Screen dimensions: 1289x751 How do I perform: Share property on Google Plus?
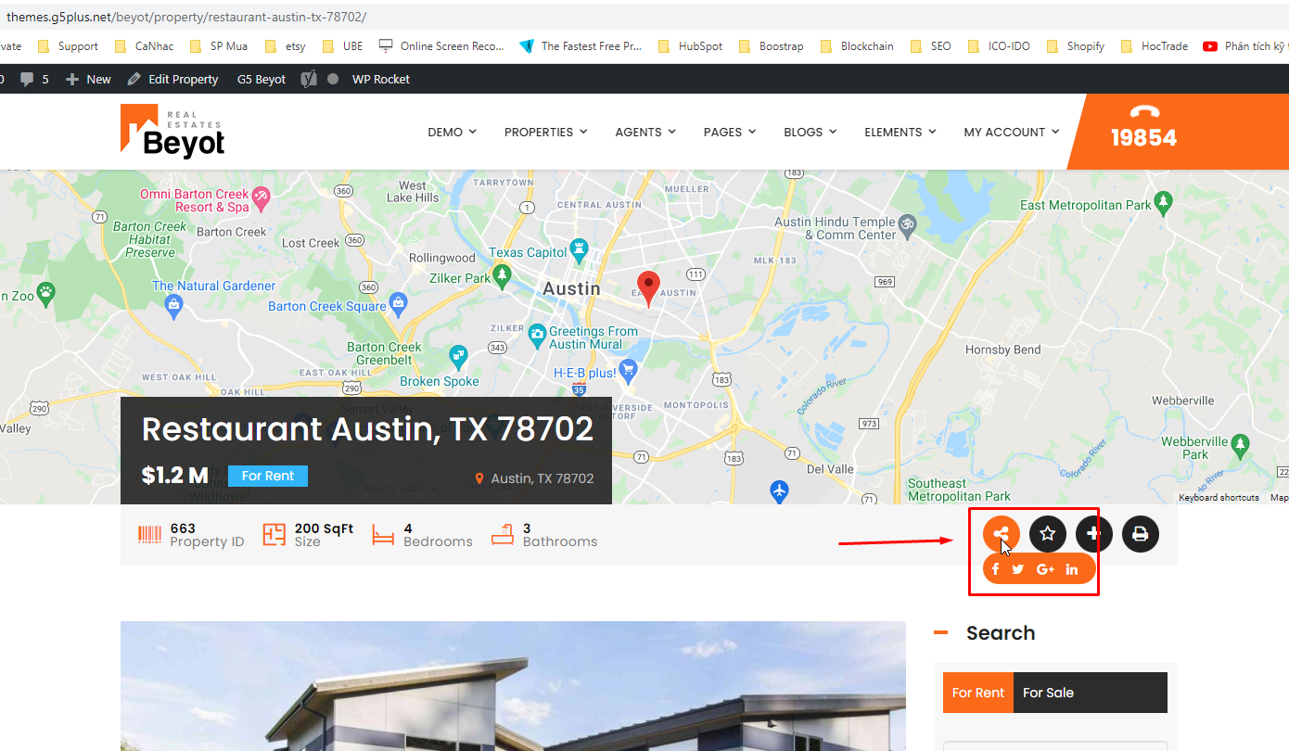[x=1045, y=569]
